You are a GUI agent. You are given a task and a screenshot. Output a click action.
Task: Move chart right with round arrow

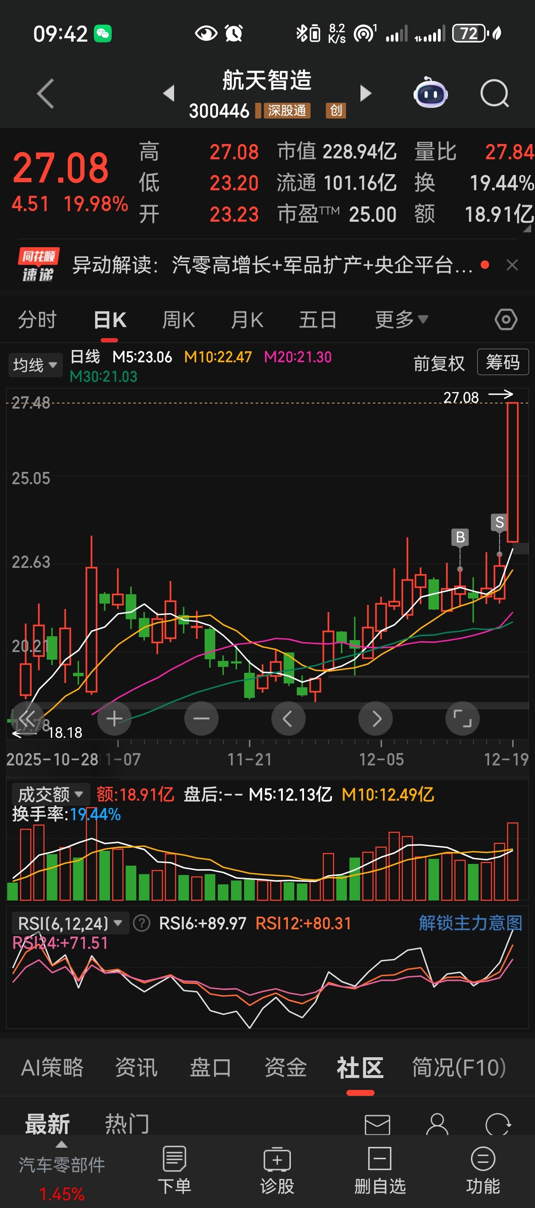pyautogui.click(x=376, y=718)
